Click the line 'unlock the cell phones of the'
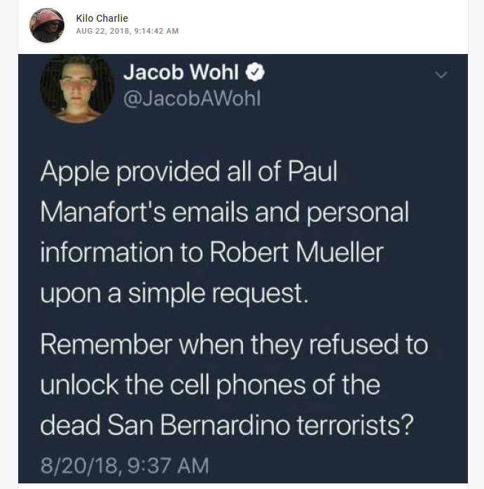484x489 pixels. [x=210, y=385]
